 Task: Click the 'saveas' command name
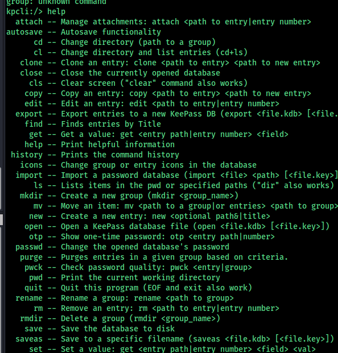tap(29, 339)
